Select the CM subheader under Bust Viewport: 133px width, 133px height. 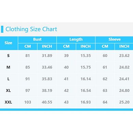click(x=28, y=46)
